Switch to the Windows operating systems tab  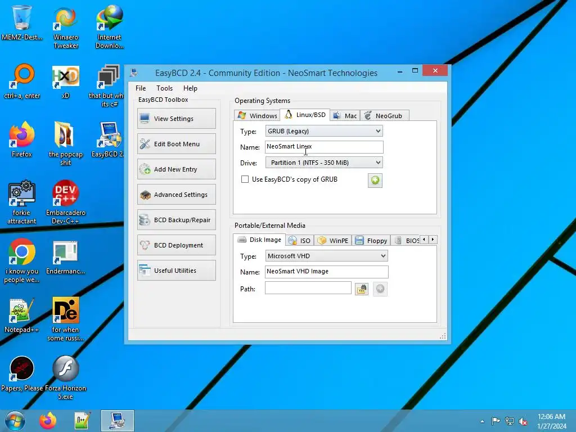257,116
